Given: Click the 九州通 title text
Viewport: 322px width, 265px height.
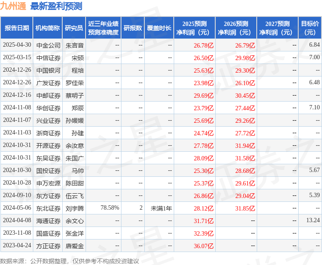Looking at the screenshot, I should [13, 6].
